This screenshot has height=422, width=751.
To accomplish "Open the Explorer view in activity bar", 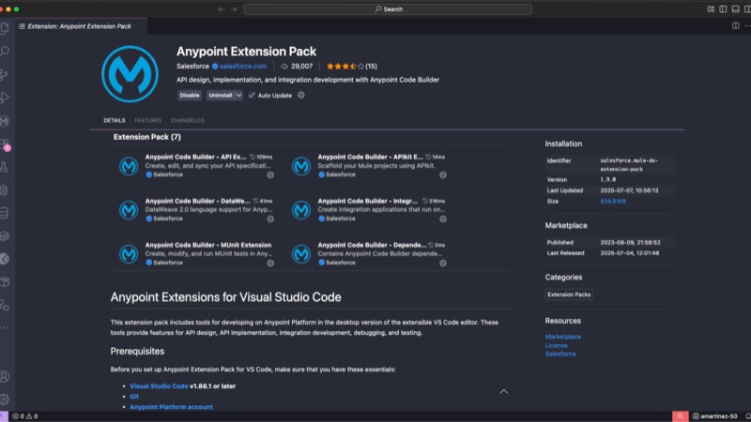I will point(5,28).
